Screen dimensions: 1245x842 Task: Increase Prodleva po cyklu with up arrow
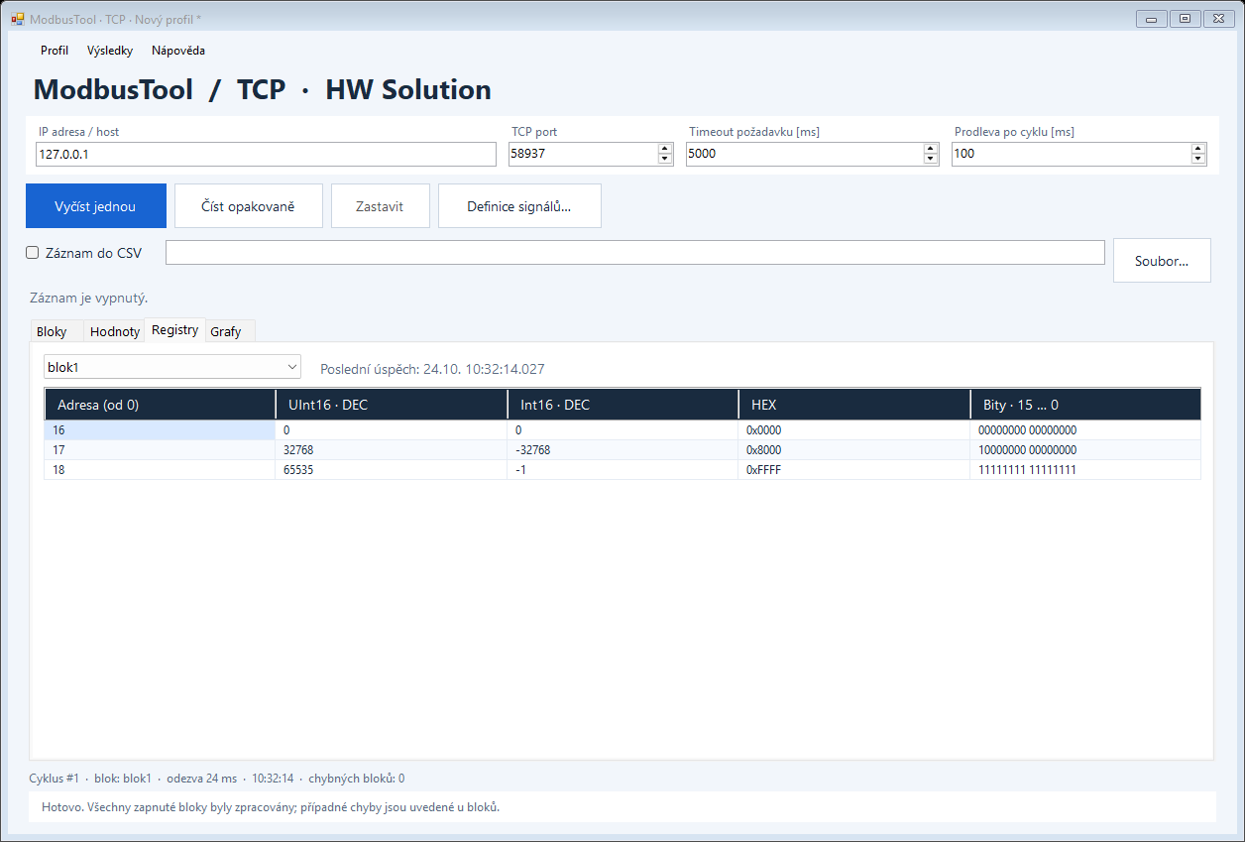pos(1198,149)
